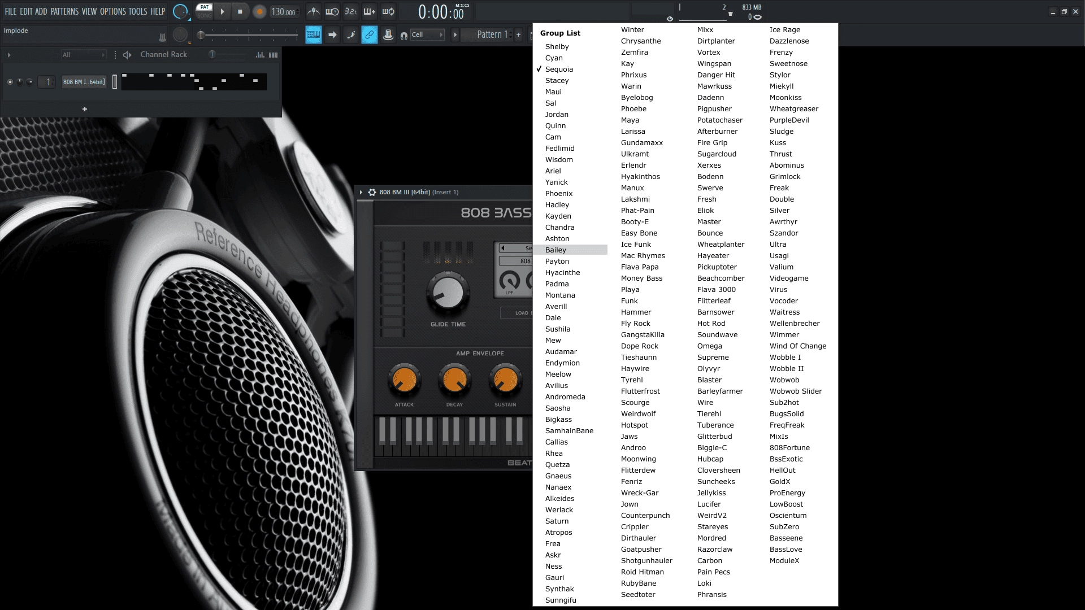Viewport: 1085px width, 610px height.
Task: Open the FILE menu
Action: [11, 11]
